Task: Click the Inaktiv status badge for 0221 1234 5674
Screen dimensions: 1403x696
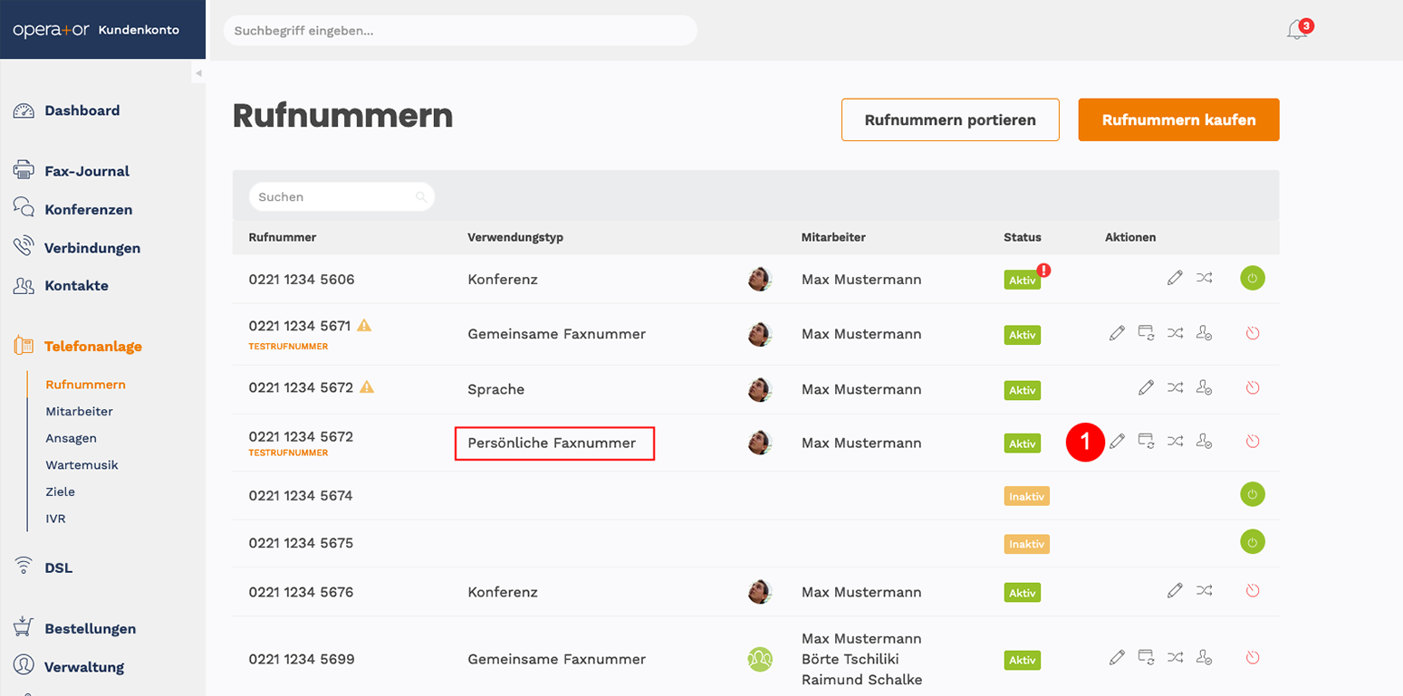Action: (x=1026, y=496)
